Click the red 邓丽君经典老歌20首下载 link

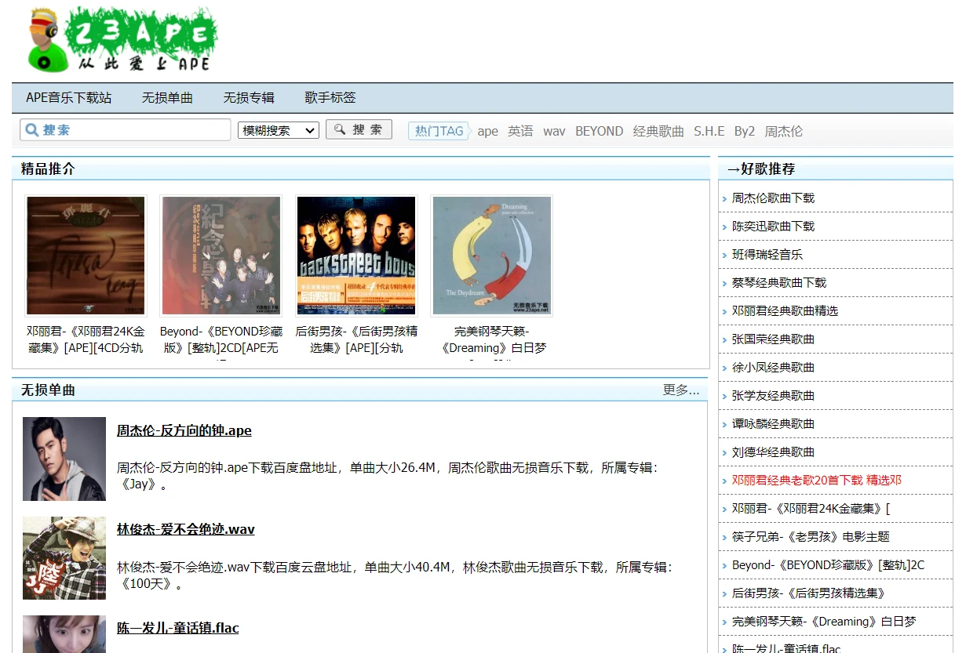click(x=816, y=480)
